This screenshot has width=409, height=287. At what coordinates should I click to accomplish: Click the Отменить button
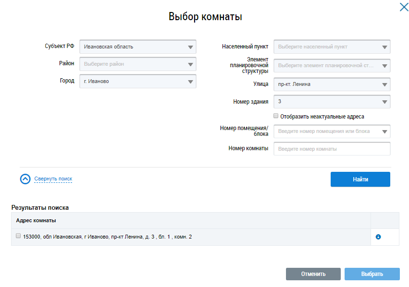pyautogui.click(x=313, y=274)
